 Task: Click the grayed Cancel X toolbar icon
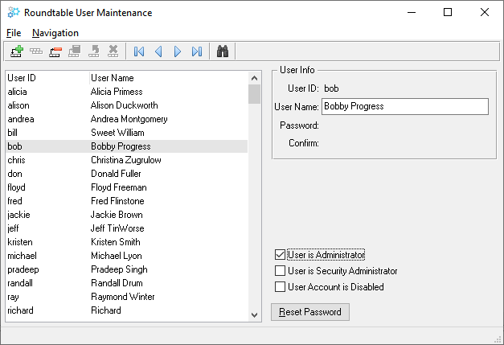(113, 51)
